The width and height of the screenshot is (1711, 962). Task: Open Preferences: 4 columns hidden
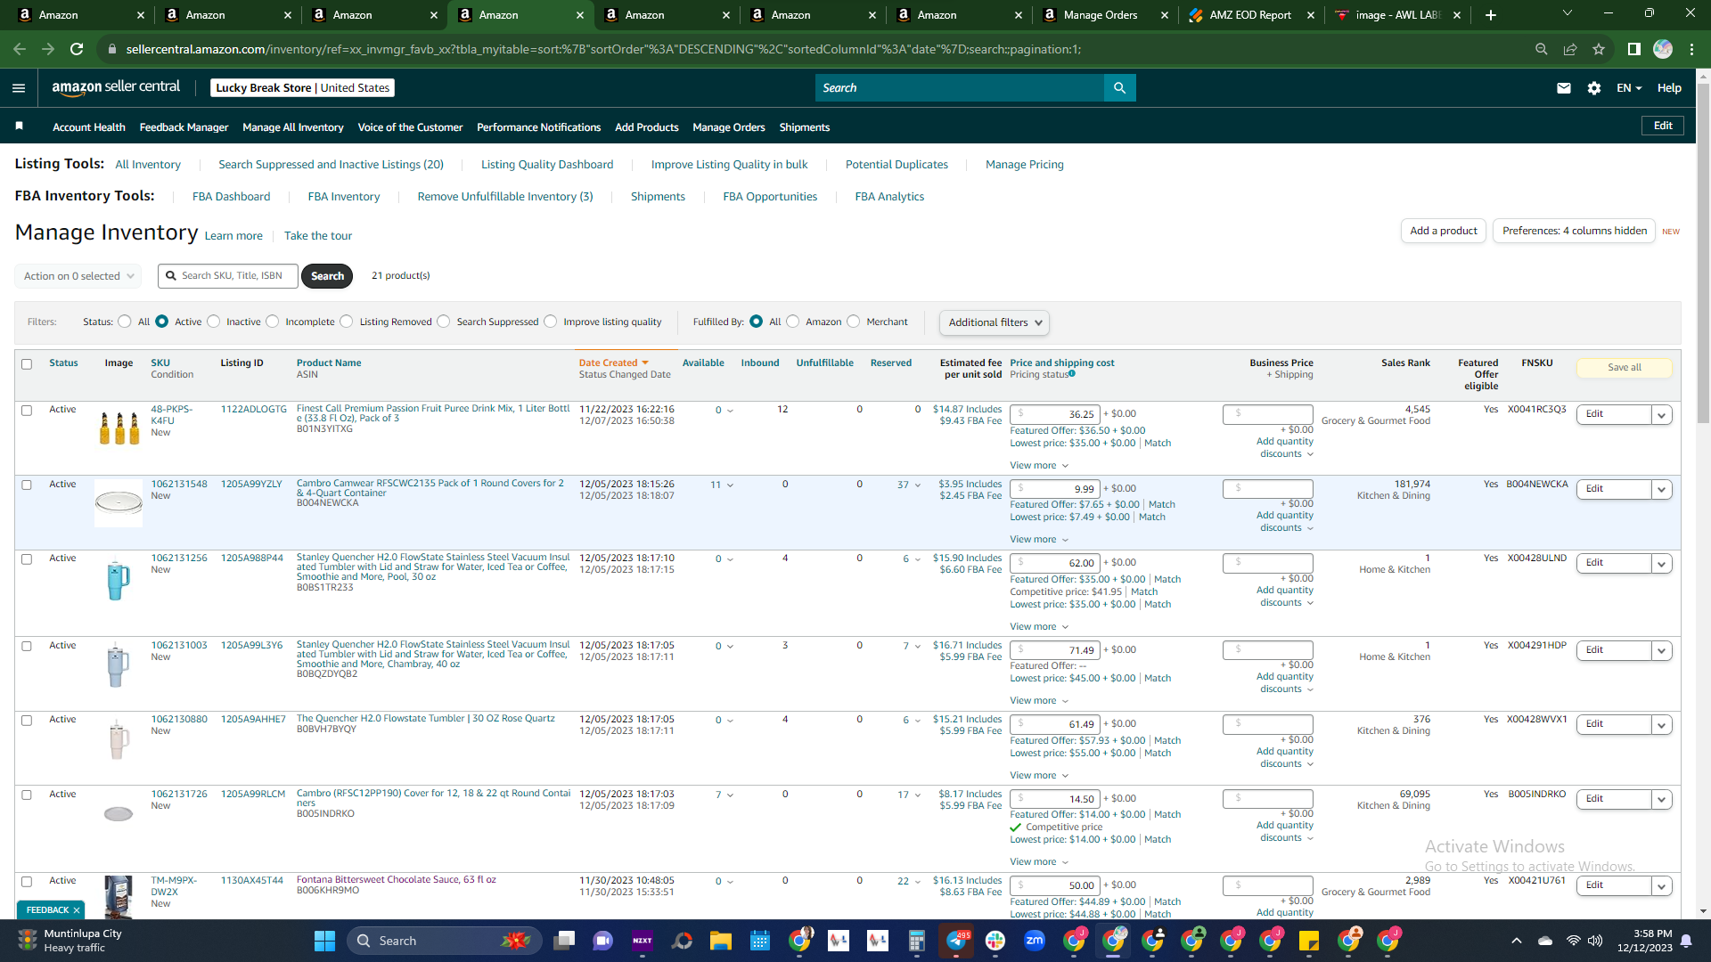[1575, 231]
